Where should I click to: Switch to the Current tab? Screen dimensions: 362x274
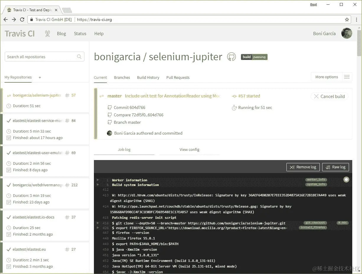click(100, 77)
